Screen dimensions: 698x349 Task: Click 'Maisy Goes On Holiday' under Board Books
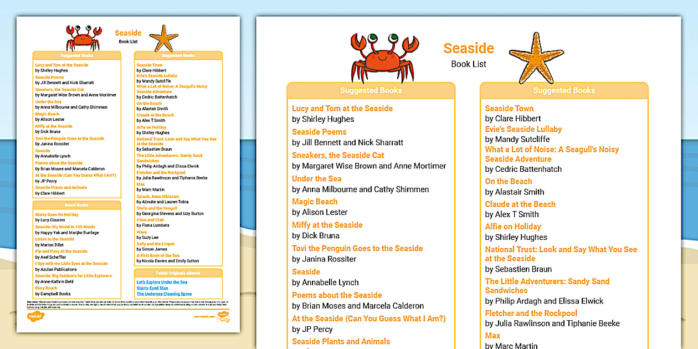tap(57, 214)
